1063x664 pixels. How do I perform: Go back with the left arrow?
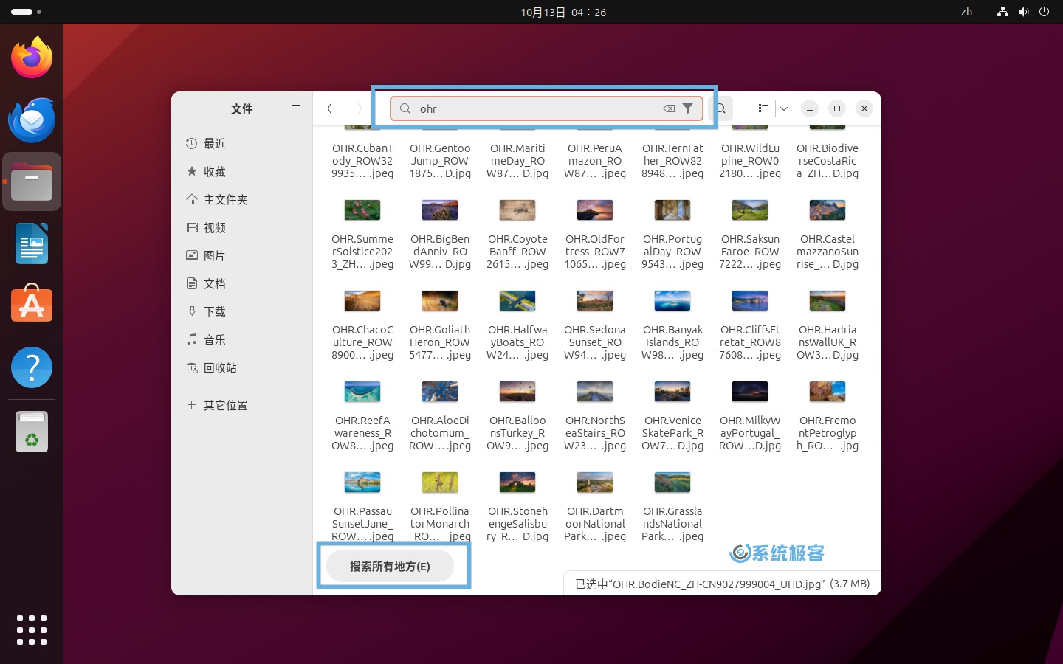tap(330, 108)
